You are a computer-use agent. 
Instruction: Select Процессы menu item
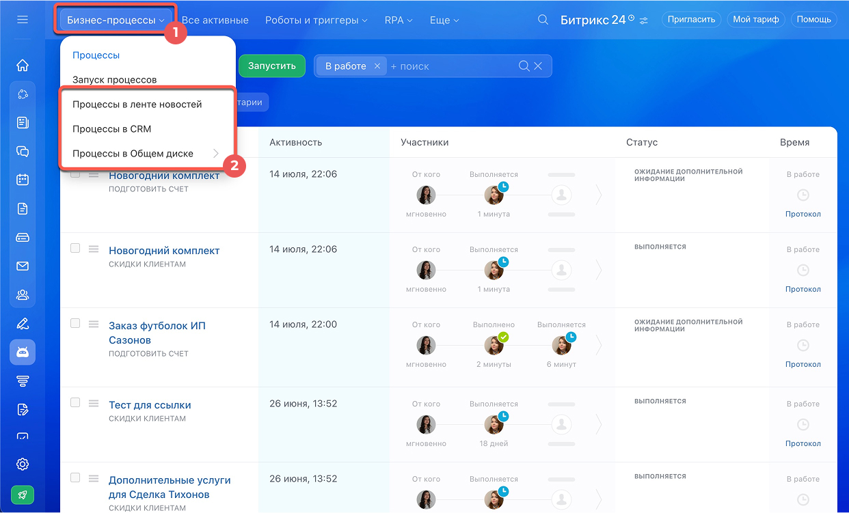pos(96,55)
